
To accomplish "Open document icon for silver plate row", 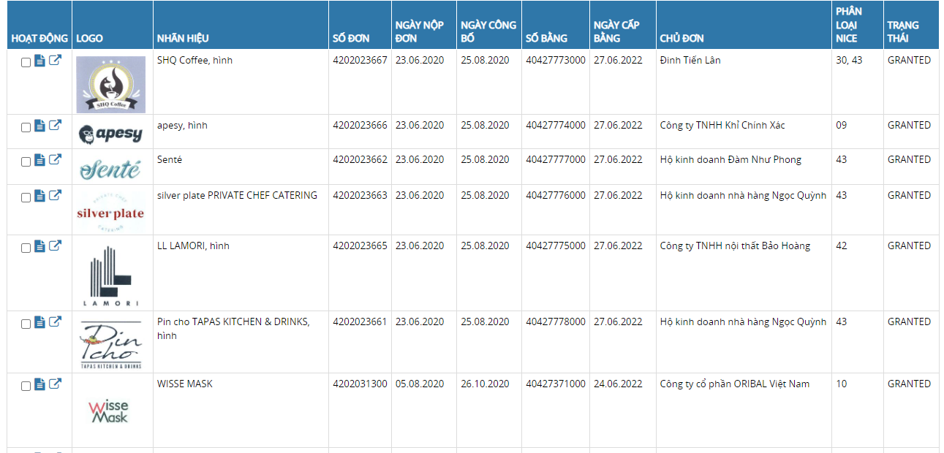I will coord(40,196).
